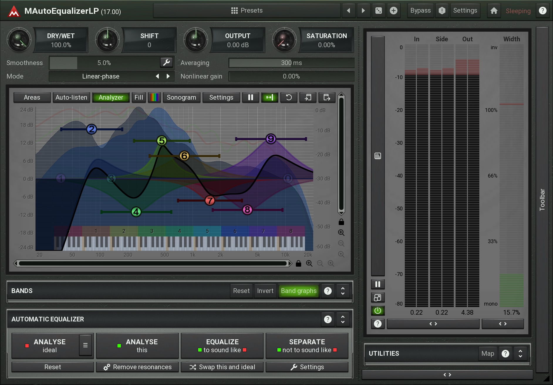
Task: Click the spectrum color rainbow icon
Action: (x=154, y=97)
